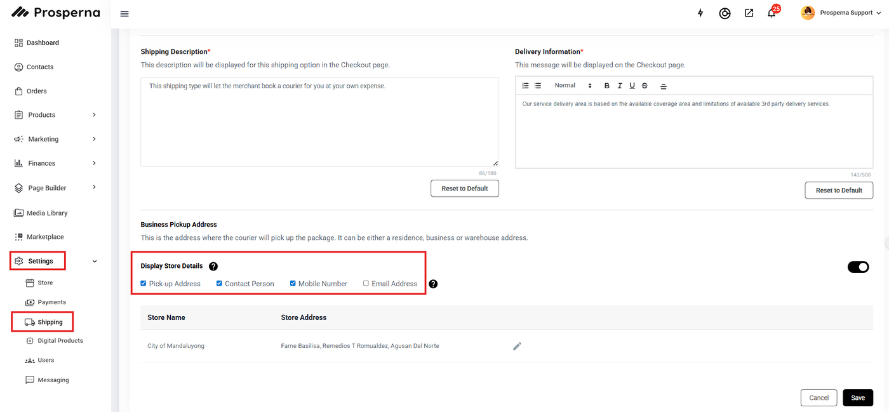
Task: Open the Prosperna Support account dropdown
Action: tap(841, 13)
